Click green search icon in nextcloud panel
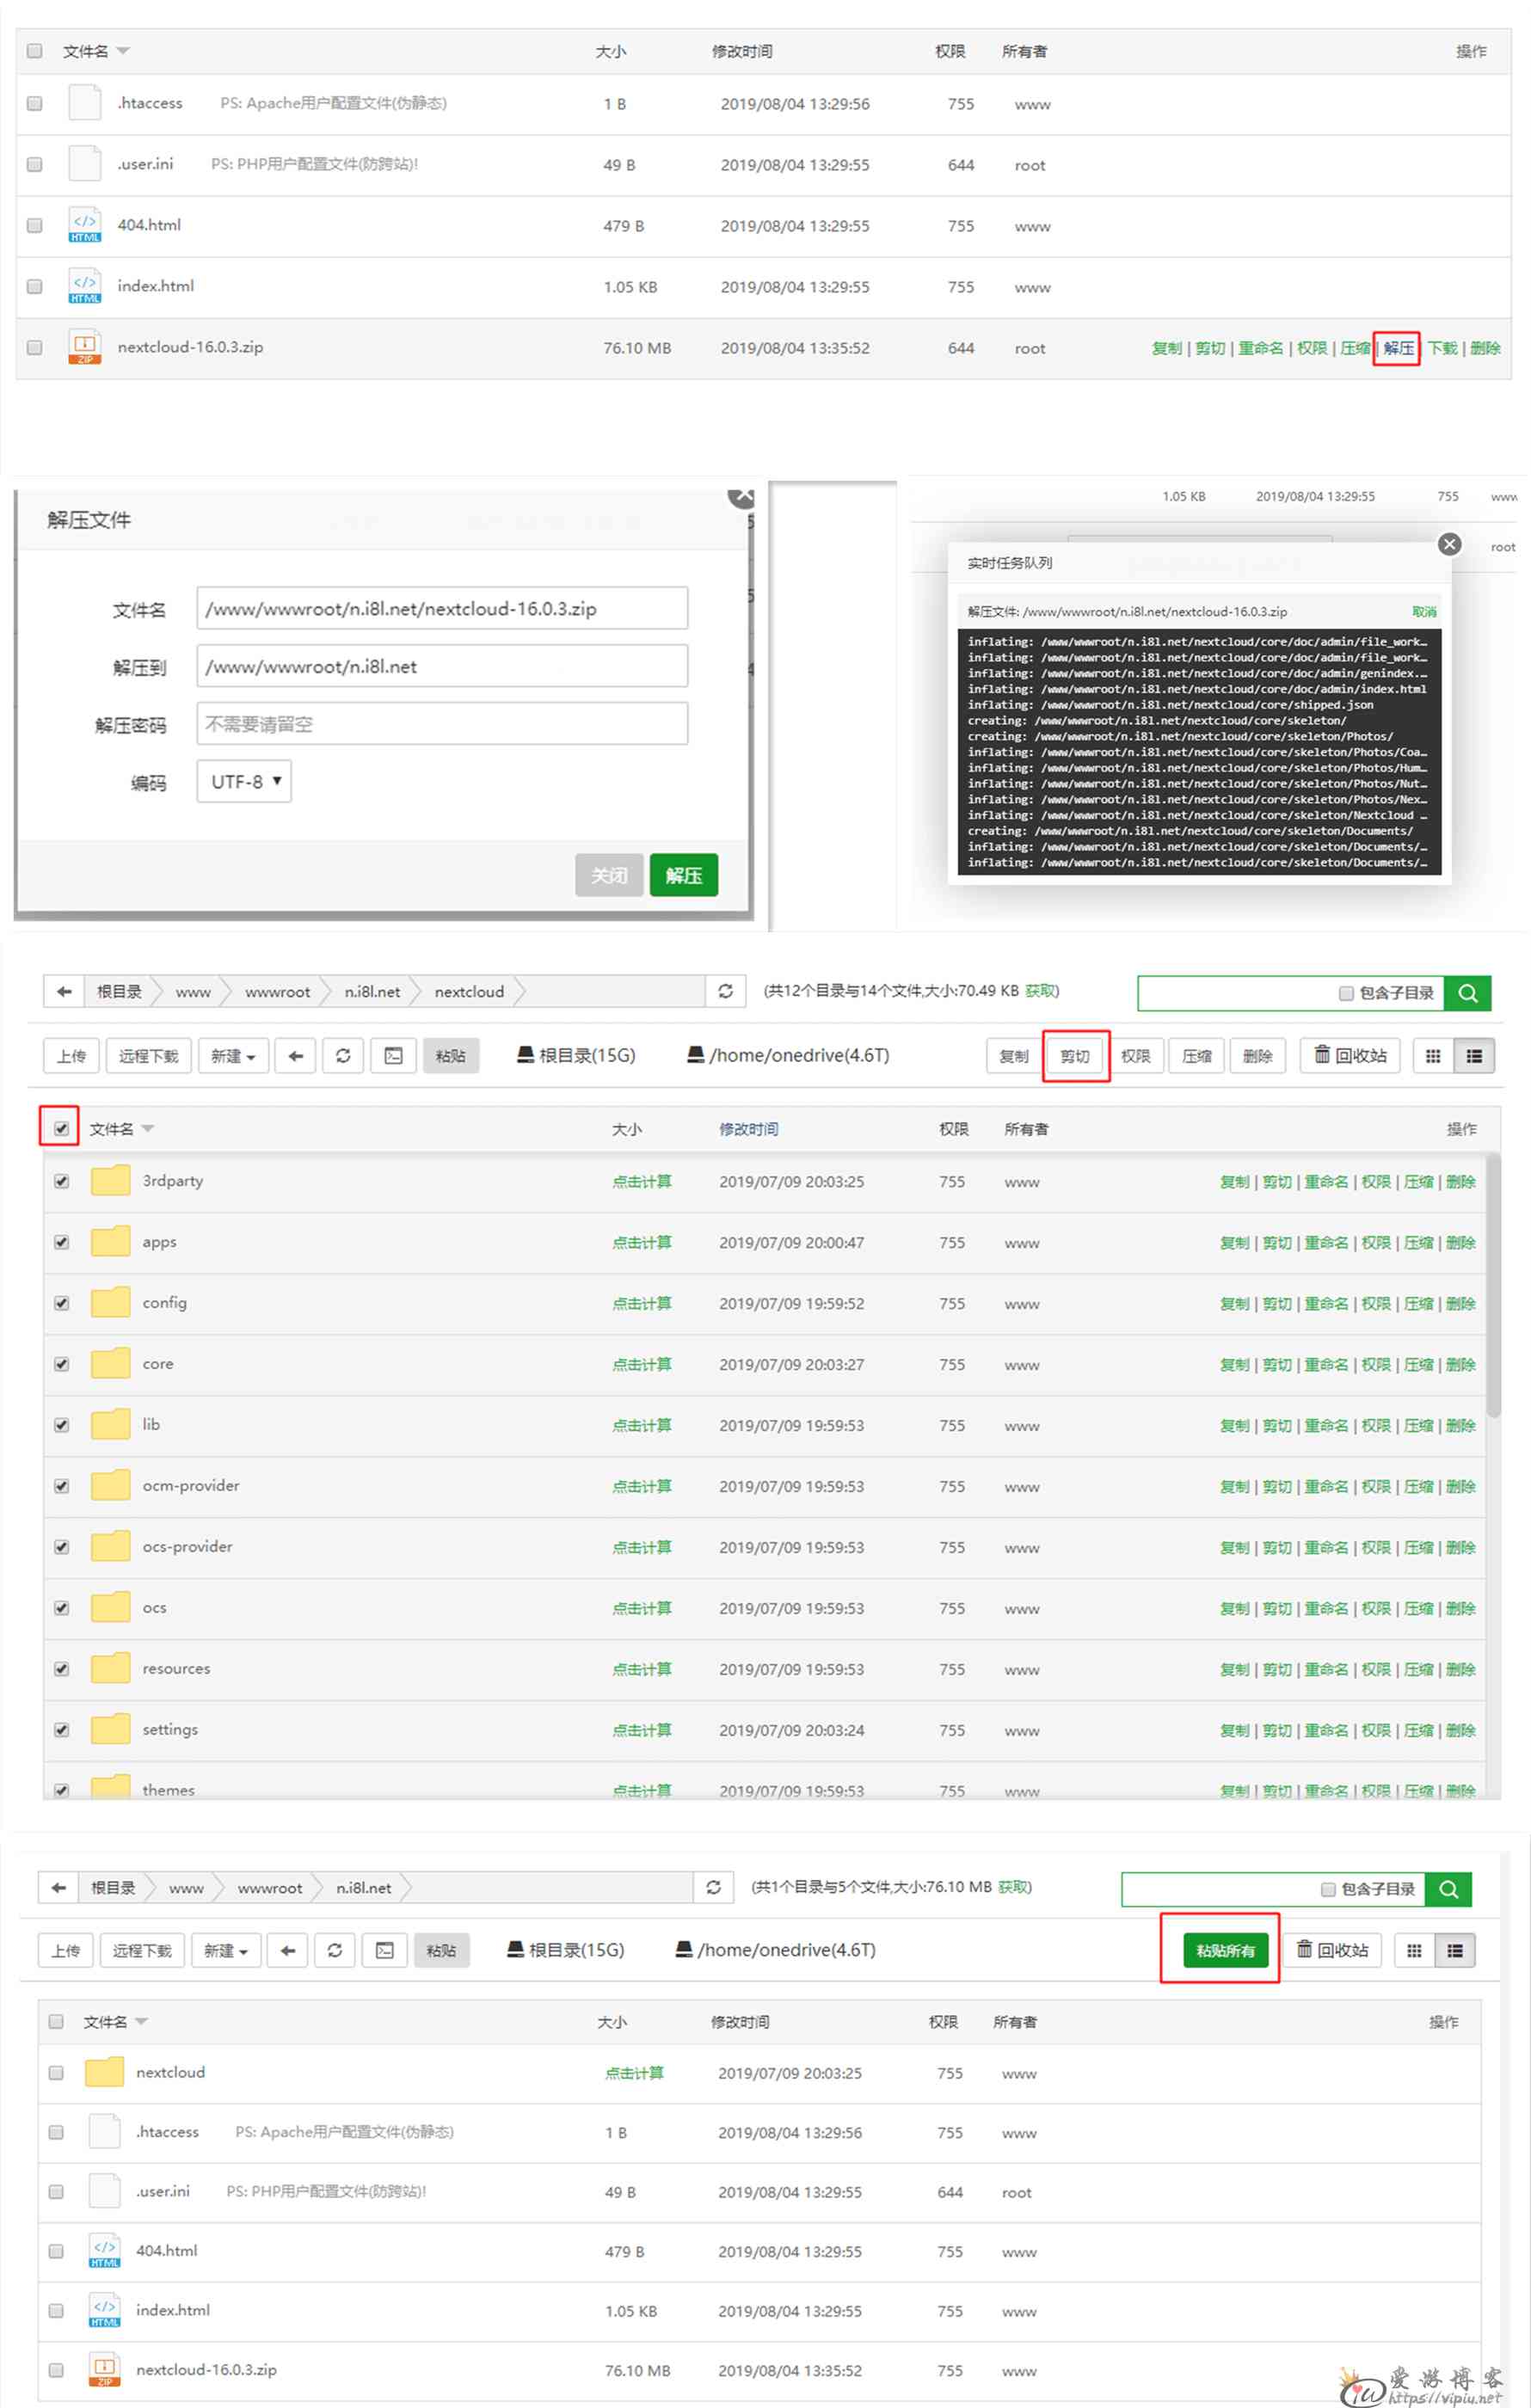 pyautogui.click(x=1468, y=993)
